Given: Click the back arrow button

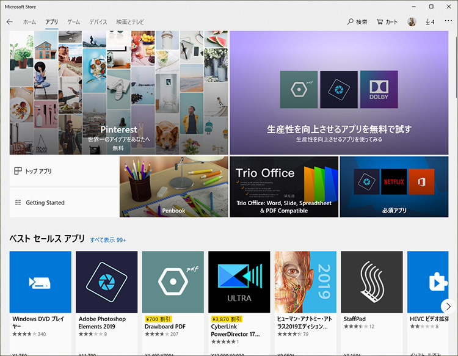Looking at the screenshot, I should pos(9,22).
